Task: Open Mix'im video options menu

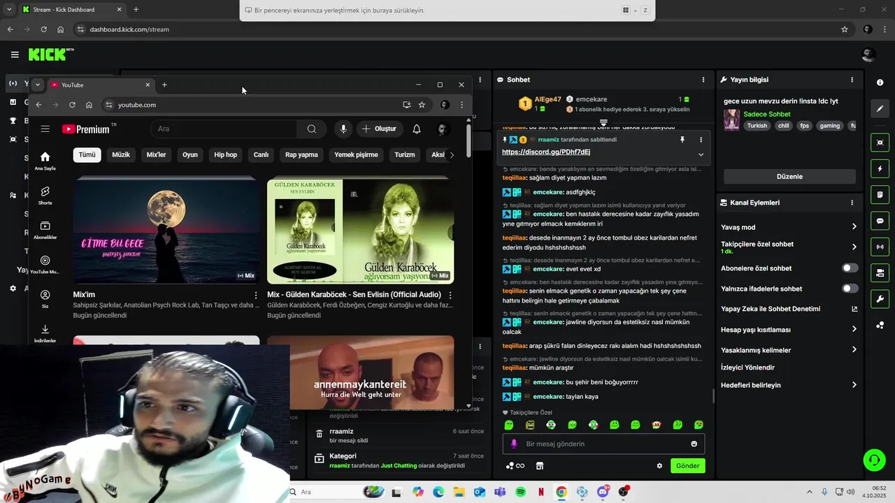Action: coord(256,296)
